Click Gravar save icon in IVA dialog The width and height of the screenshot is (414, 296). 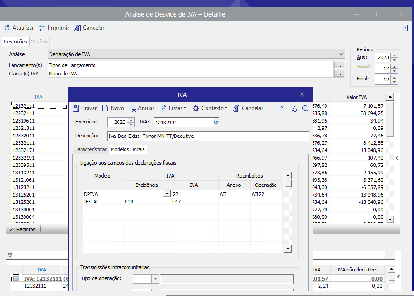tap(75, 108)
